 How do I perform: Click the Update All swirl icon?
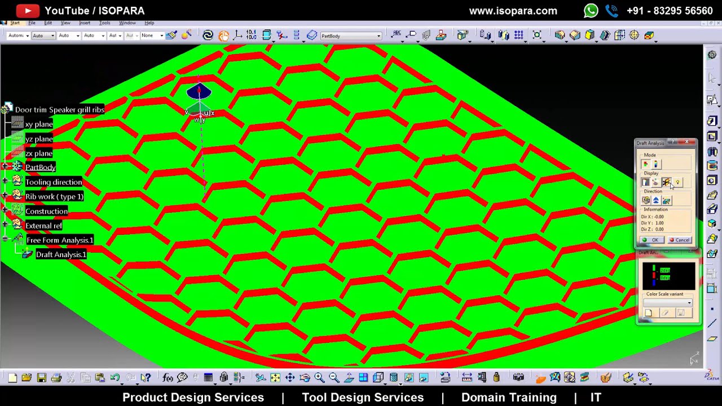(208, 36)
